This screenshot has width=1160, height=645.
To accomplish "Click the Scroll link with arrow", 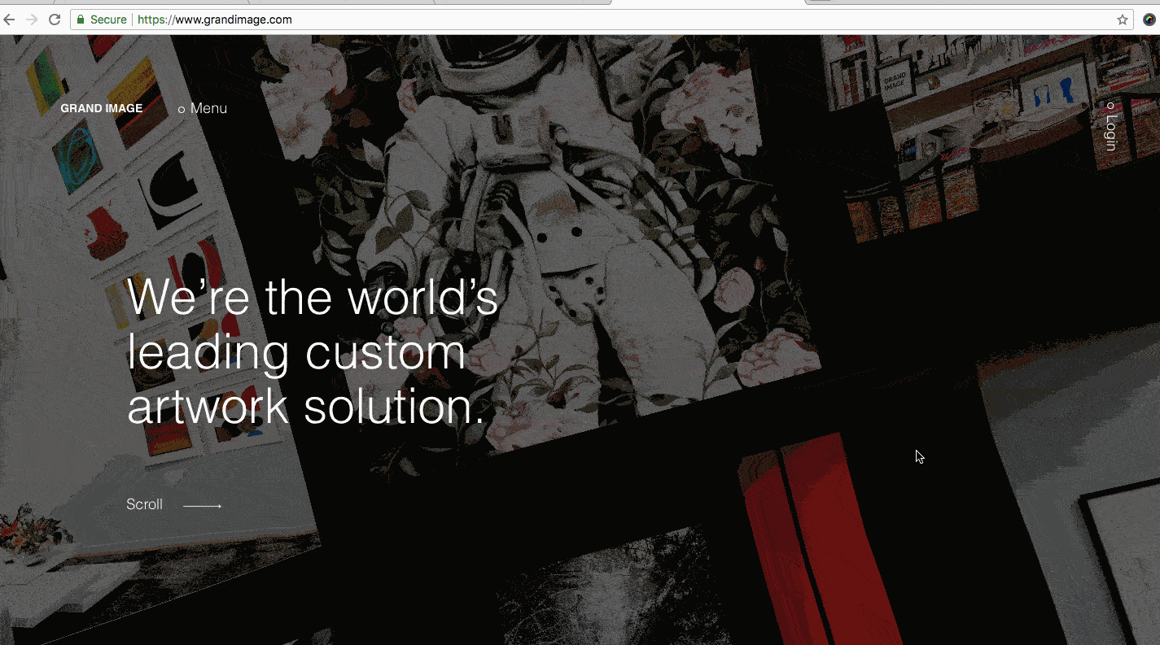I will click(174, 505).
